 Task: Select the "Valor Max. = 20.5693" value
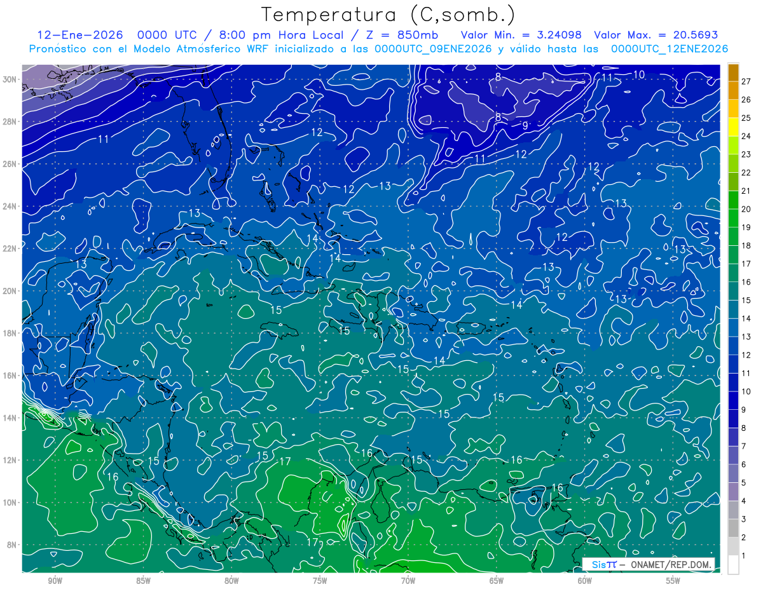656,35
